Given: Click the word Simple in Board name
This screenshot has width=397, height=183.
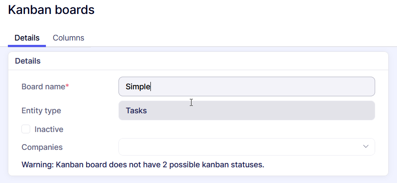Looking at the screenshot, I should 138,87.
